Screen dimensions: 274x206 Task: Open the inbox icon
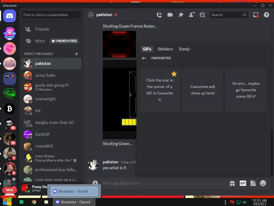256,15
